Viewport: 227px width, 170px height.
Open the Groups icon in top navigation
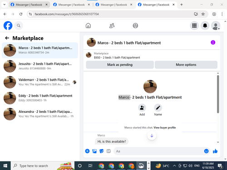(135, 25)
